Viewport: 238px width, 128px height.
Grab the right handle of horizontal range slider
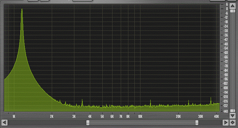(x=197, y=123)
